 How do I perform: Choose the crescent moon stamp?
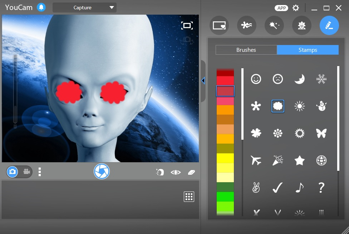[299, 79]
